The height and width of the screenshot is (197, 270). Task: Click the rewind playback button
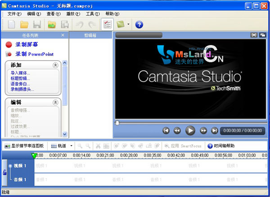177,131
